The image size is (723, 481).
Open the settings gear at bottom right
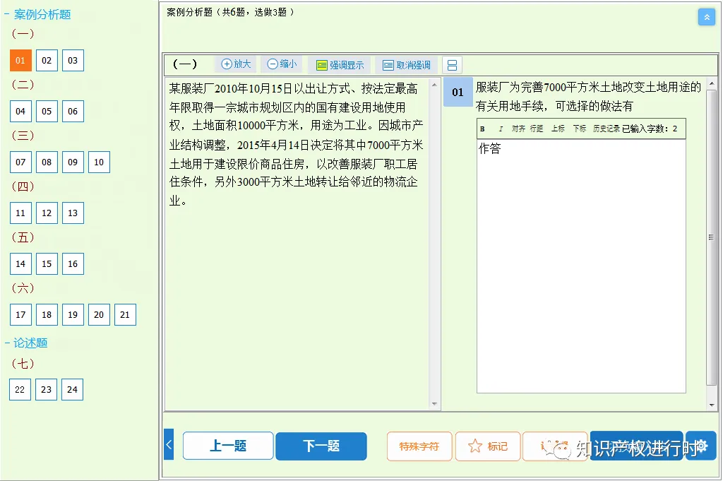[702, 446]
